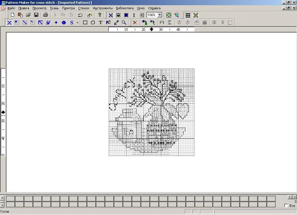Click the Undo button
Viewport: 297px width, 215px height.
tap(80, 15)
